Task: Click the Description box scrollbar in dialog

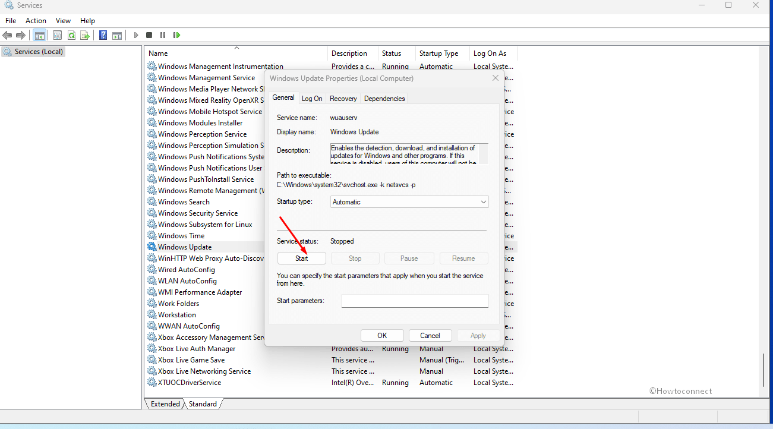Action: coord(484,153)
